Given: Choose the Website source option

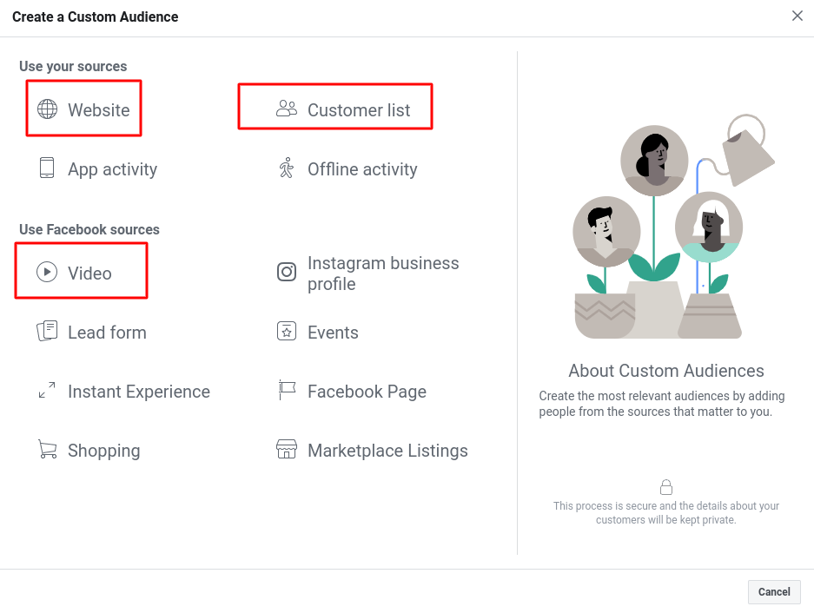Looking at the screenshot, I should point(99,110).
